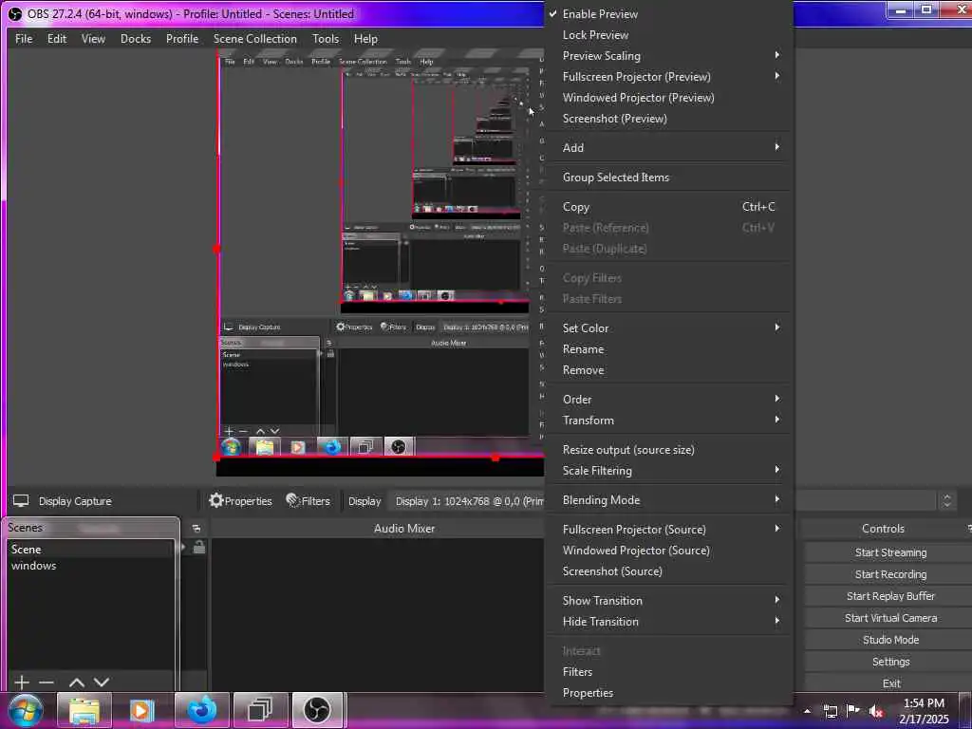Viewport: 972px width, 729px height.
Task: Click OBS Studio taskbar icon
Action: pyautogui.click(x=317, y=710)
